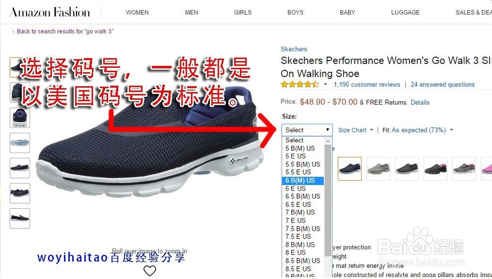Screen dimensions: 492x279
Task: Select the gray shoe color swatch
Action: tap(378, 168)
